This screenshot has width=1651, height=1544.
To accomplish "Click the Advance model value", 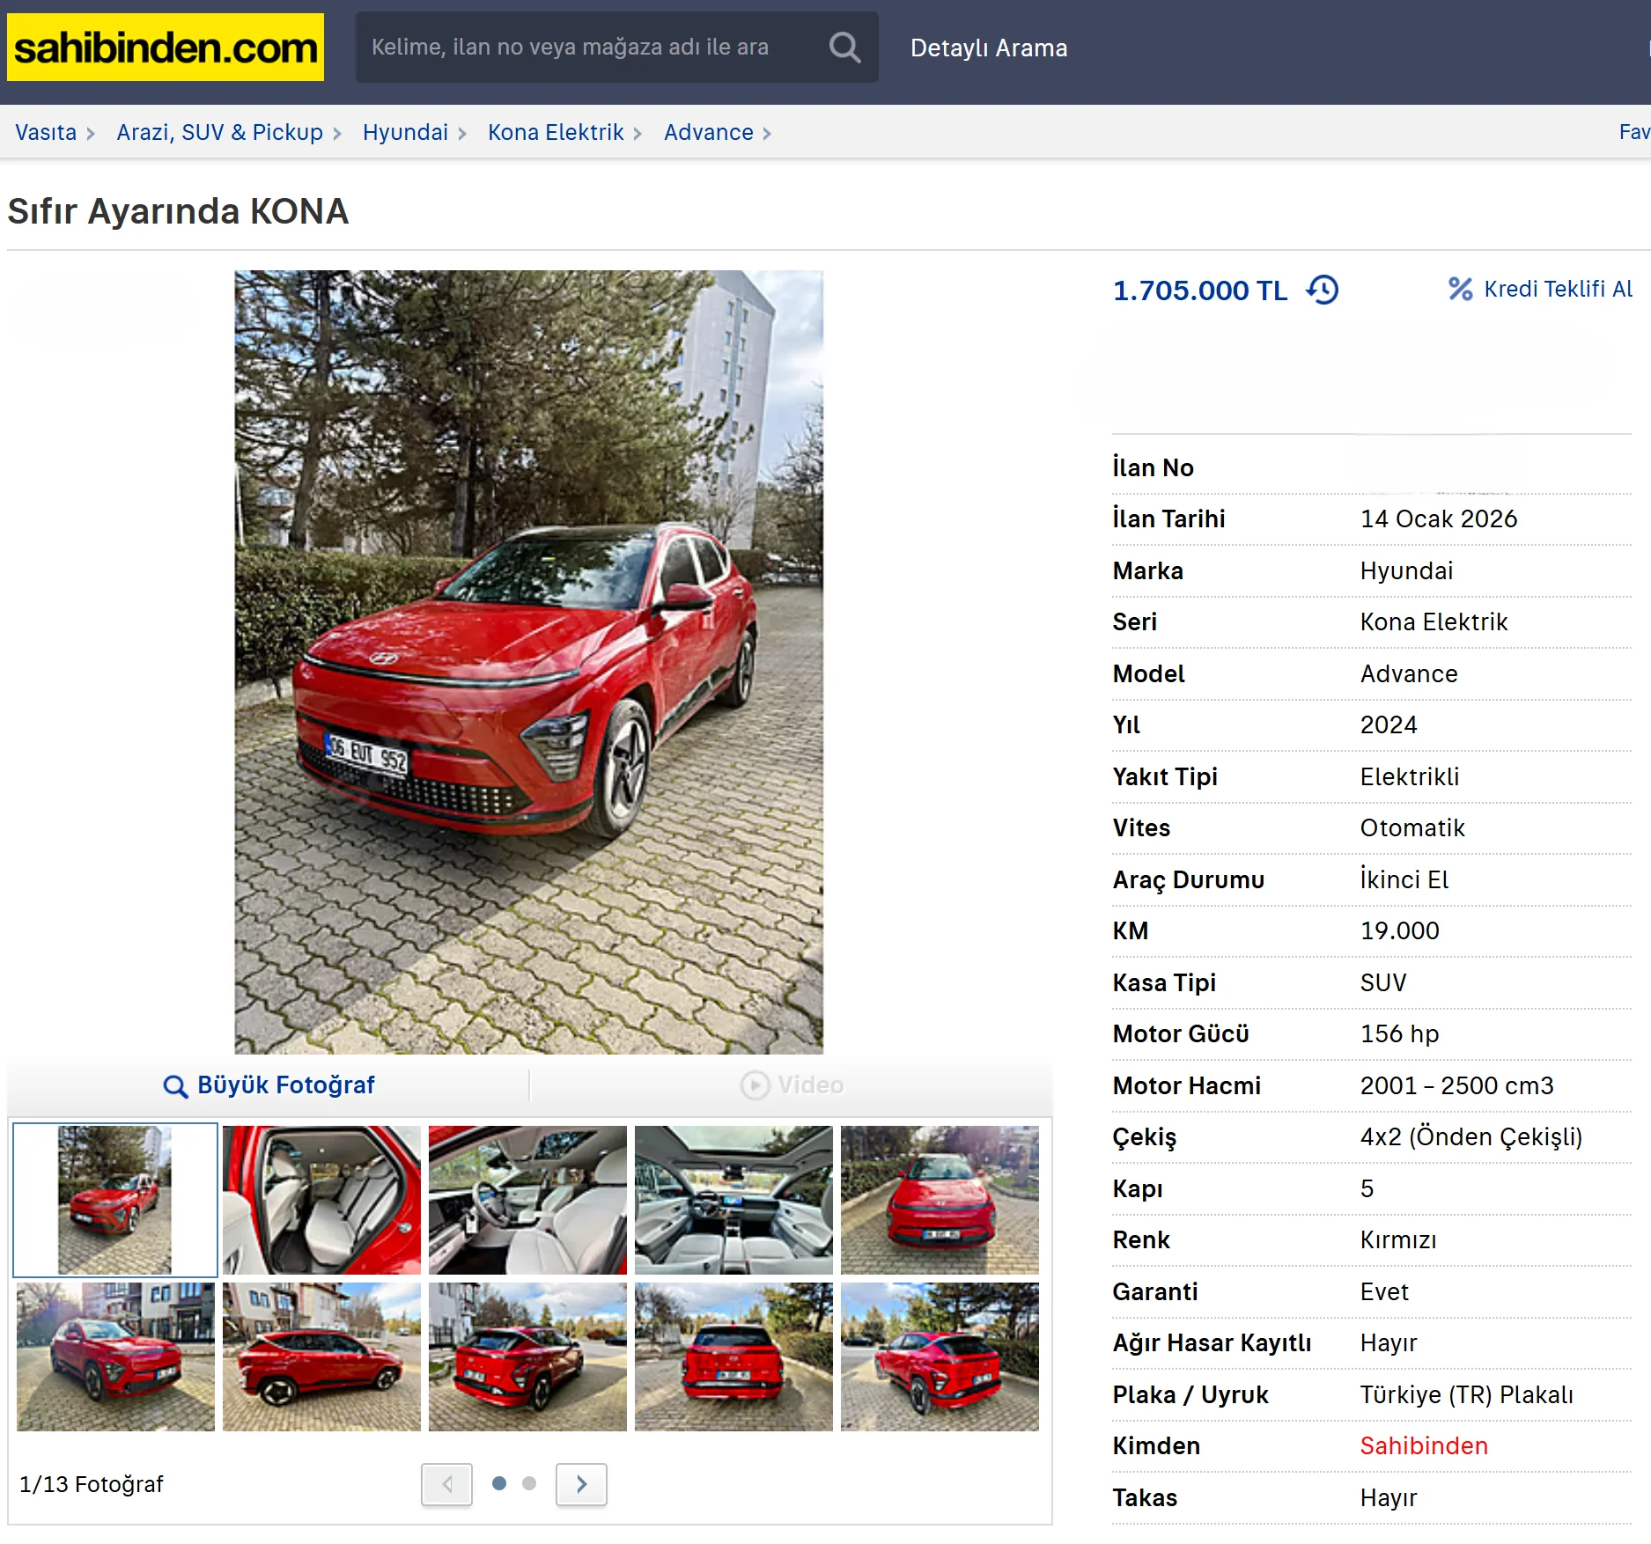I will click(1409, 674).
